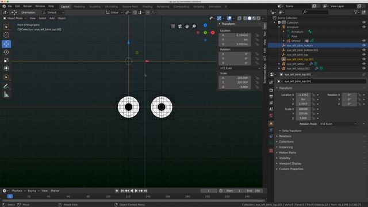
Task: Toggle X-ray display icon
Action: [239, 18]
